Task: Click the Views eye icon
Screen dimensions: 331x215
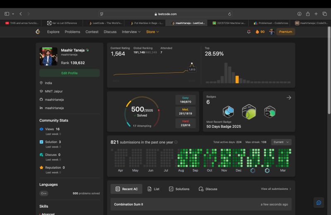Action: click(41, 129)
